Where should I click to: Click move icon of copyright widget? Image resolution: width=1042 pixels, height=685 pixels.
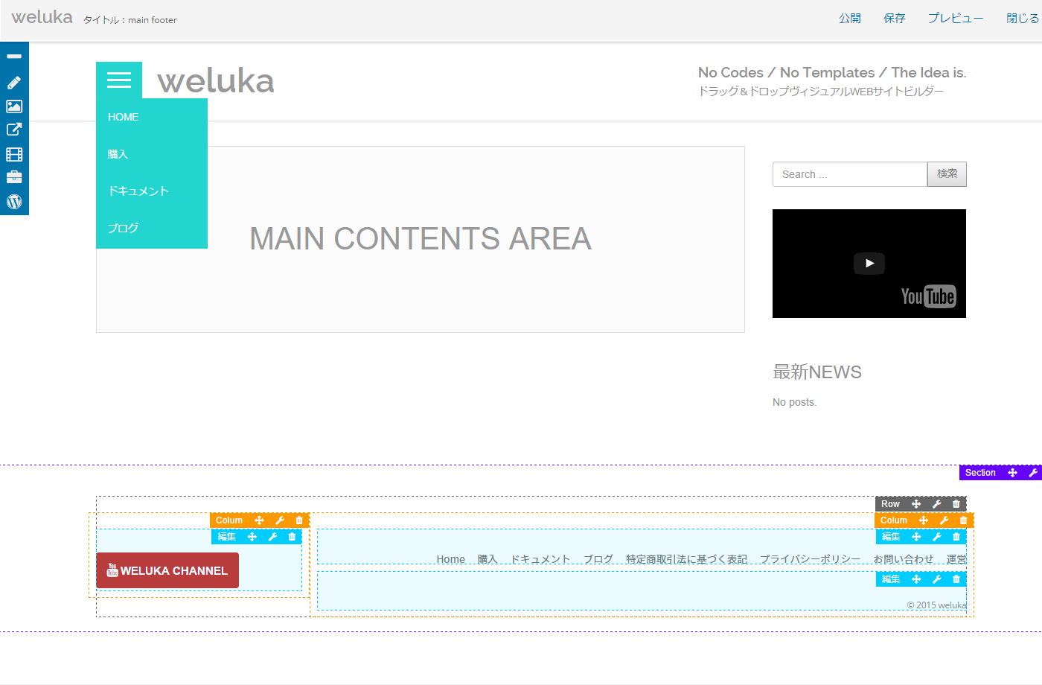coord(916,579)
